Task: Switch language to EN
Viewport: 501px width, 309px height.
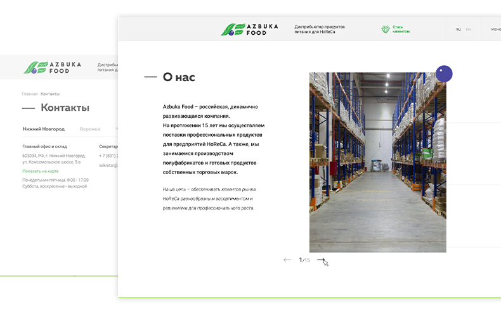Action: click(468, 29)
